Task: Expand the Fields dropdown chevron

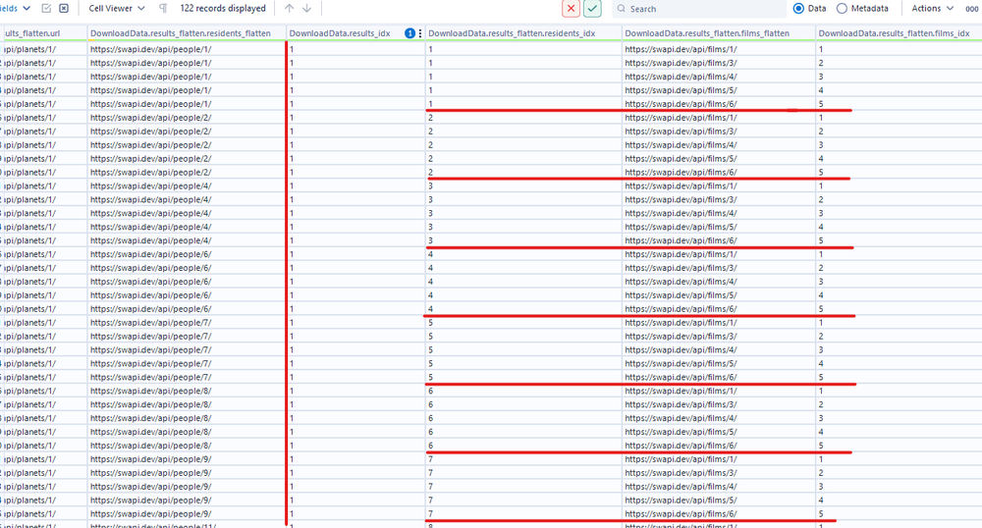Action: click(x=26, y=9)
